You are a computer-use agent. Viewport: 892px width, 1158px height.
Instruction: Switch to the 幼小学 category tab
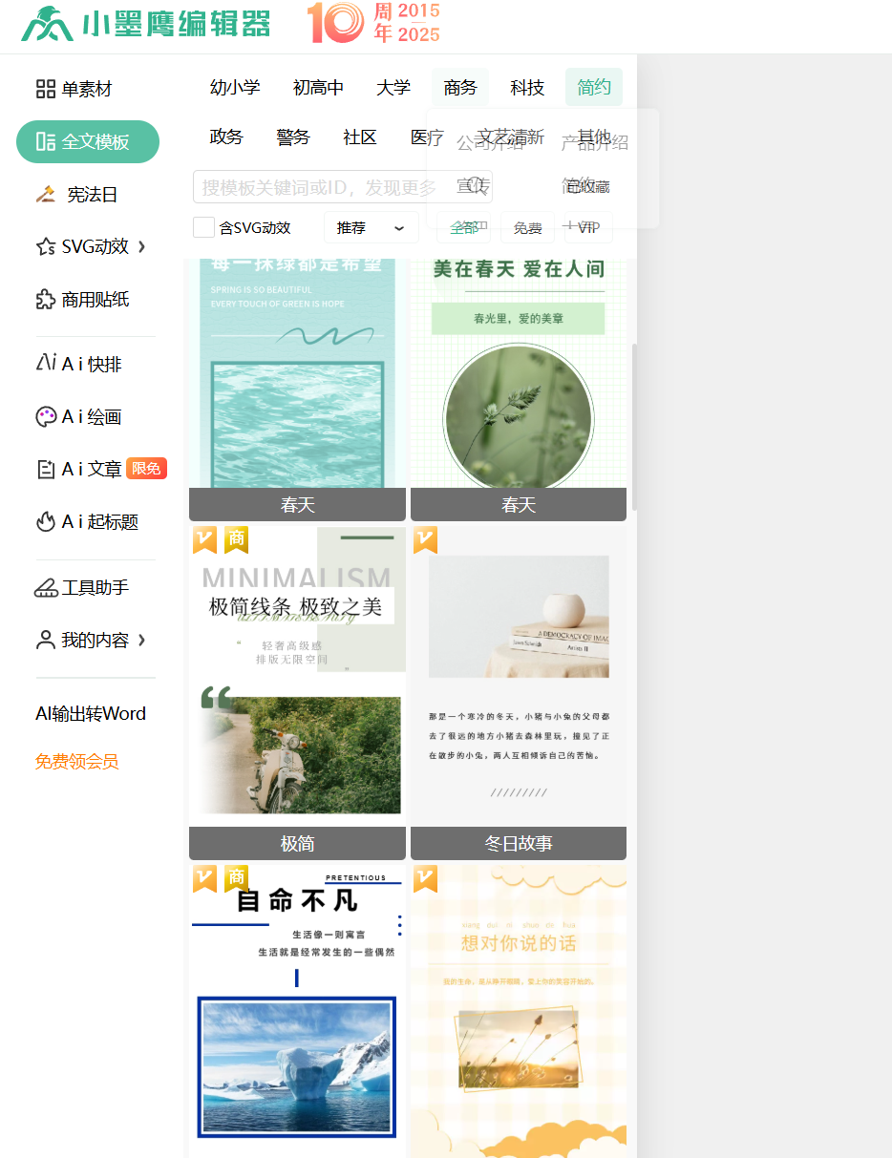[x=235, y=88]
